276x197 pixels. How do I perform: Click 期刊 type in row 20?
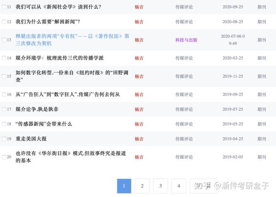coord(262,157)
